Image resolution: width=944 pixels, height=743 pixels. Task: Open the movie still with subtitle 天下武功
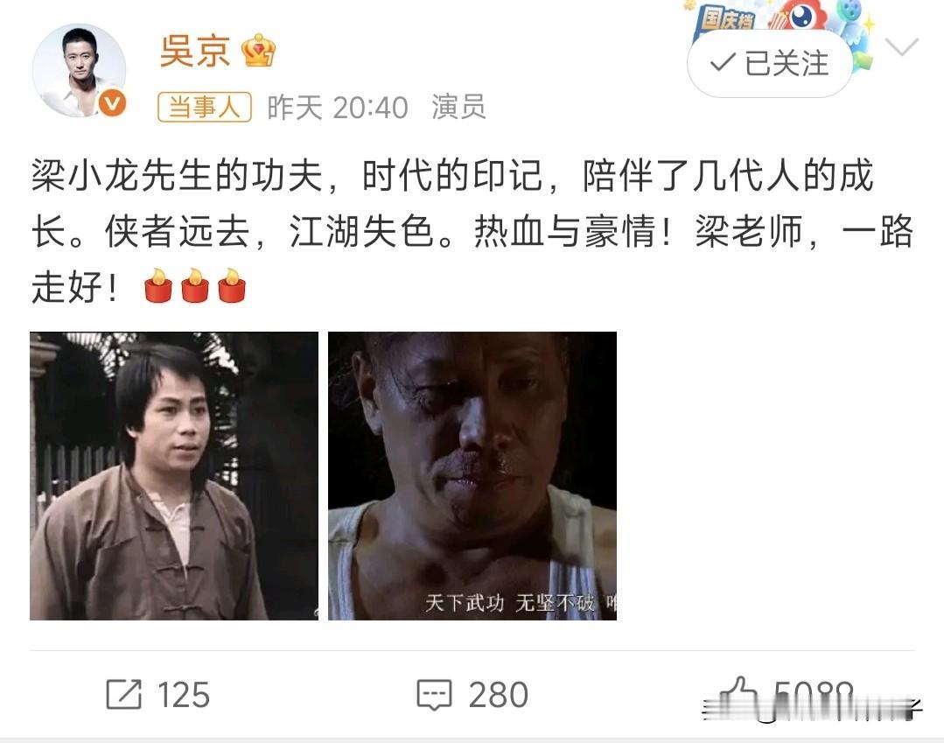[x=472, y=476]
